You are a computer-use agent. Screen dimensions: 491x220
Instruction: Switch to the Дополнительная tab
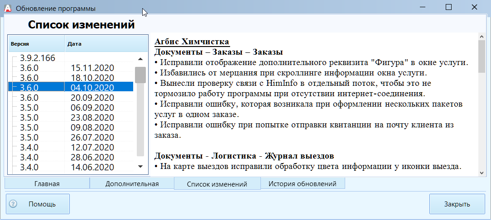[132, 184]
